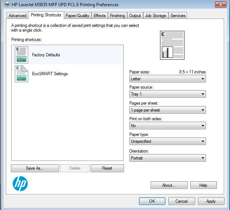
Task: Confirm settings with the OK button
Action: point(152,201)
